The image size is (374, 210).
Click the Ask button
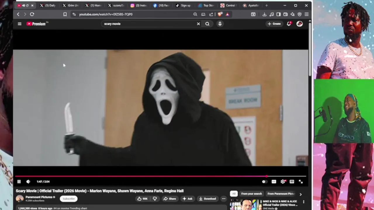(187, 199)
